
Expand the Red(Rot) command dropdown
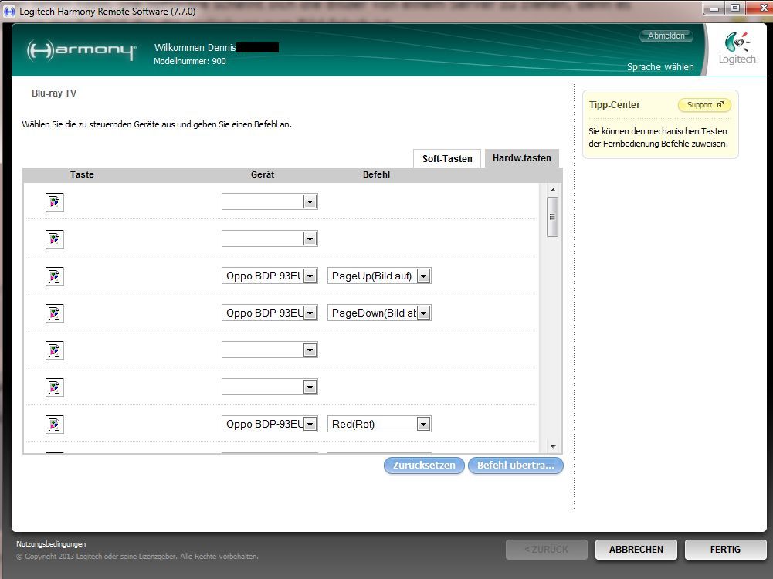pyautogui.click(x=379, y=425)
